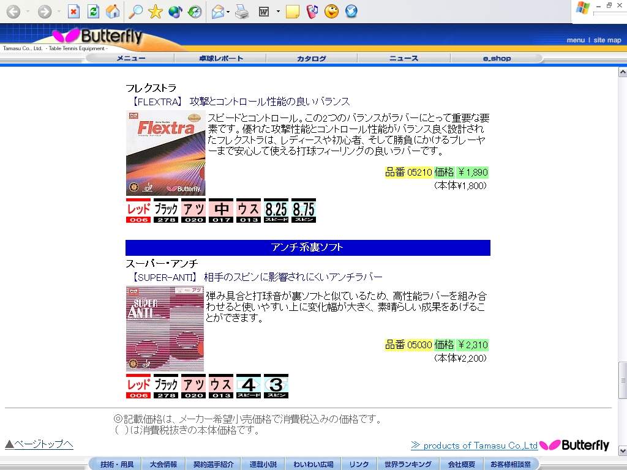Screen dimensions: 627x470
Task: Click Flextra レッド 006 color badge
Action: pyautogui.click(x=138, y=211)
